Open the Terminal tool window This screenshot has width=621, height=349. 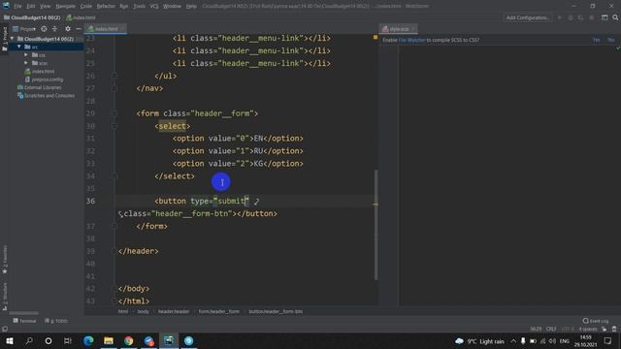point(24,321)
